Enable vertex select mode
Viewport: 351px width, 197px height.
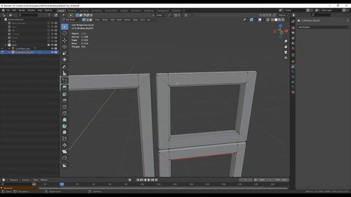click(x=84, y=20)
